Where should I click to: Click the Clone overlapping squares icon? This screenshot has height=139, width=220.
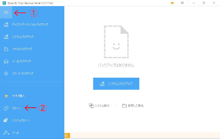pyautogui.click(x=6, y=108)
